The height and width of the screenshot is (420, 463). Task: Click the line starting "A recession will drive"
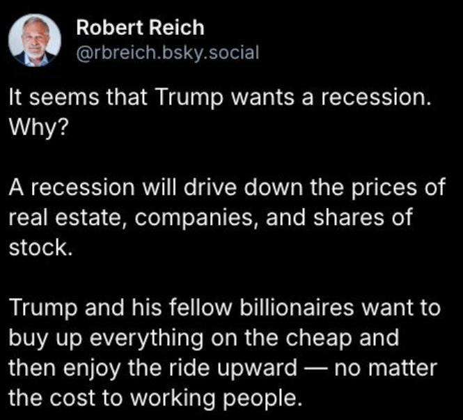point(226,189)
